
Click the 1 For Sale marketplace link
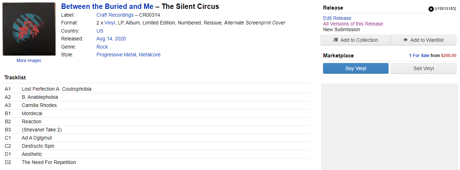click(419, 56)
